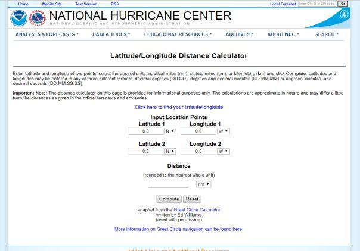Open the Longitude 2 E/W dropdown
The width and height of the screenshot is (360, 251).
(223, 152)
